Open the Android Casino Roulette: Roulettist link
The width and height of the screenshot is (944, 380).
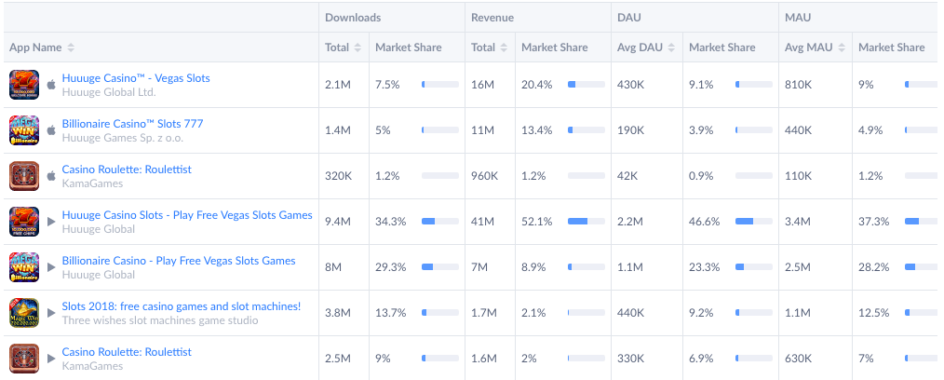127,352
